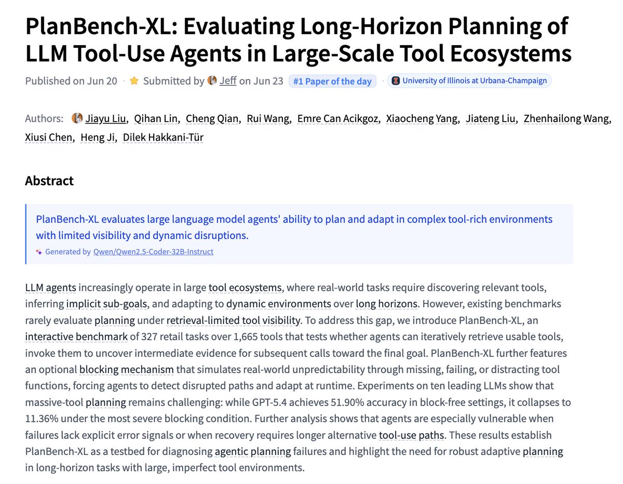This screenshot has width=623, height=484.
Task: Click the University of Illinois logo icon
Action: 396,81
